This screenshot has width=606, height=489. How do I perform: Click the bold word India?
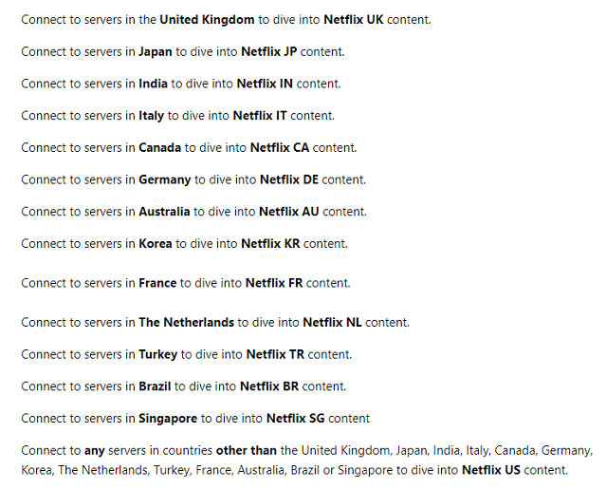tap(153, 84)
